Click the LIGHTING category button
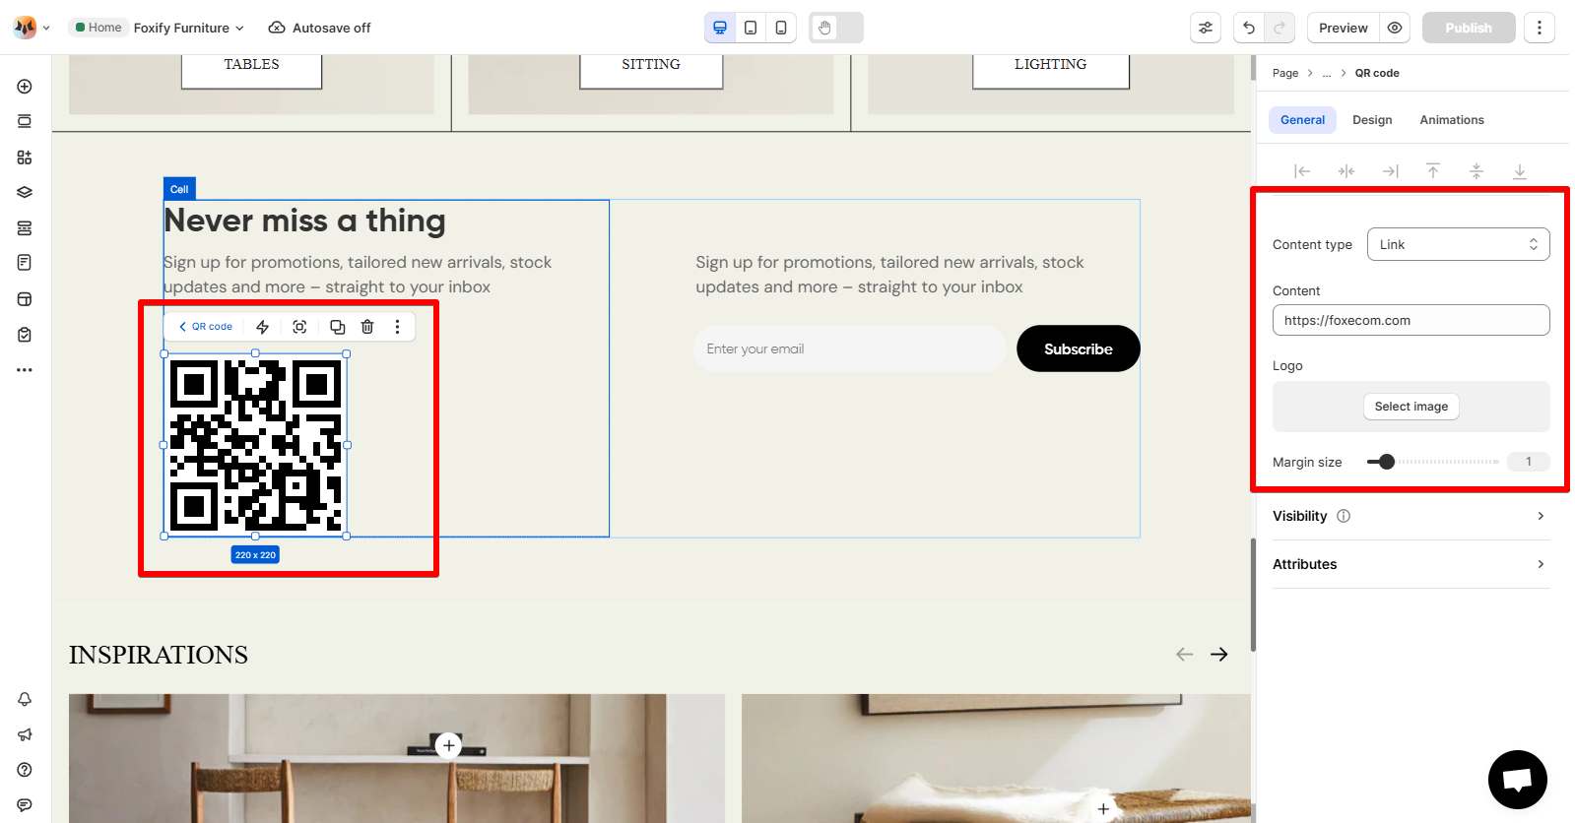Viewport: 1575px width, 823px height. [1051, 65]
